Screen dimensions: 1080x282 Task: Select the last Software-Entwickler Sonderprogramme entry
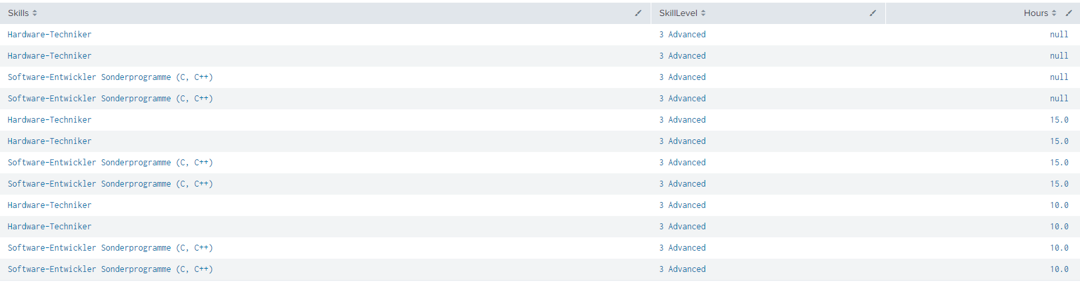coord(110,269)
